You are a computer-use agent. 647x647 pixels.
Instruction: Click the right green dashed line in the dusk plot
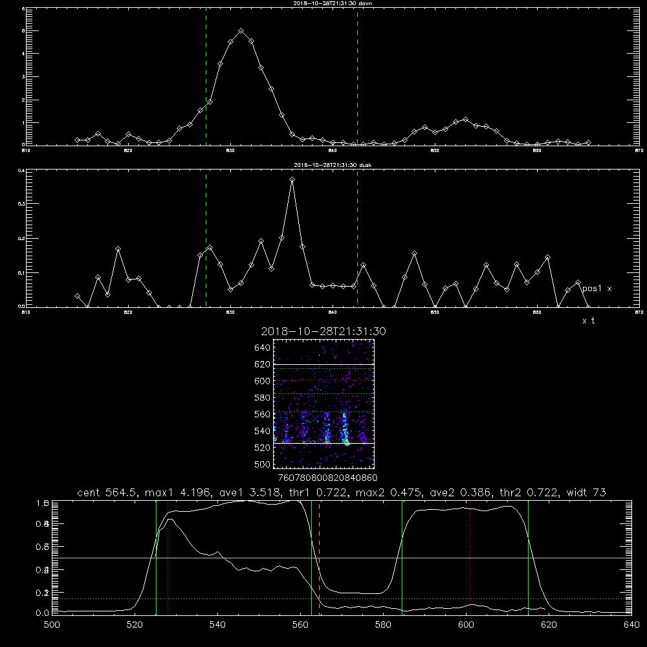point(357,238)
